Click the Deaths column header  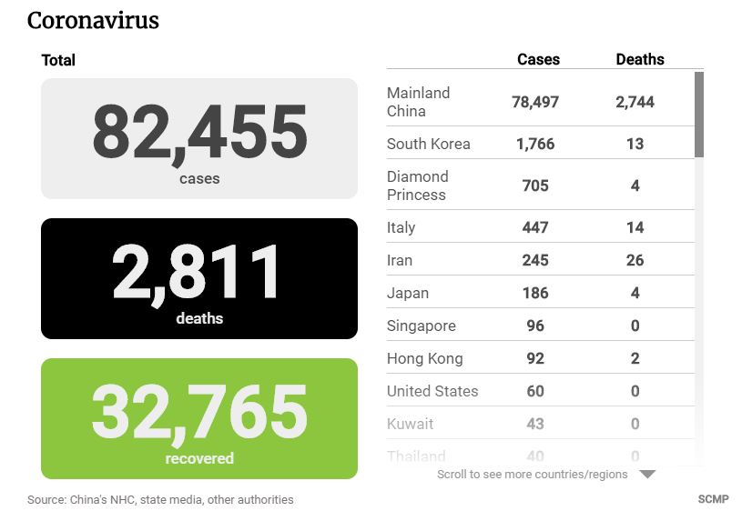coord(640,59)
